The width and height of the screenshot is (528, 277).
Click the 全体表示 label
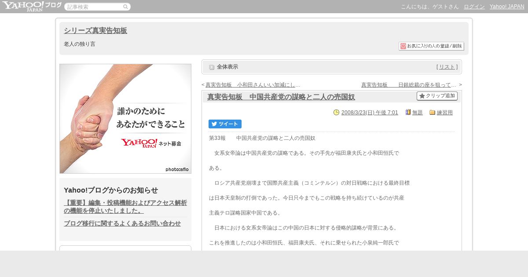click(227, 67)
